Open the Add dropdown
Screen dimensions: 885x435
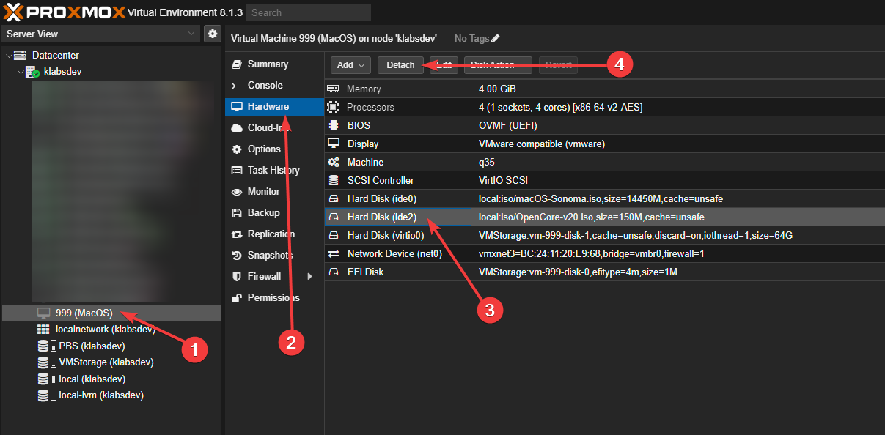click(x=350, y=64)
